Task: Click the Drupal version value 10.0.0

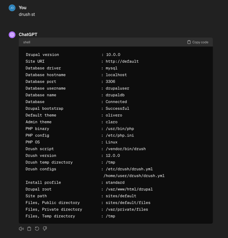Action: (x=113, y=55)
